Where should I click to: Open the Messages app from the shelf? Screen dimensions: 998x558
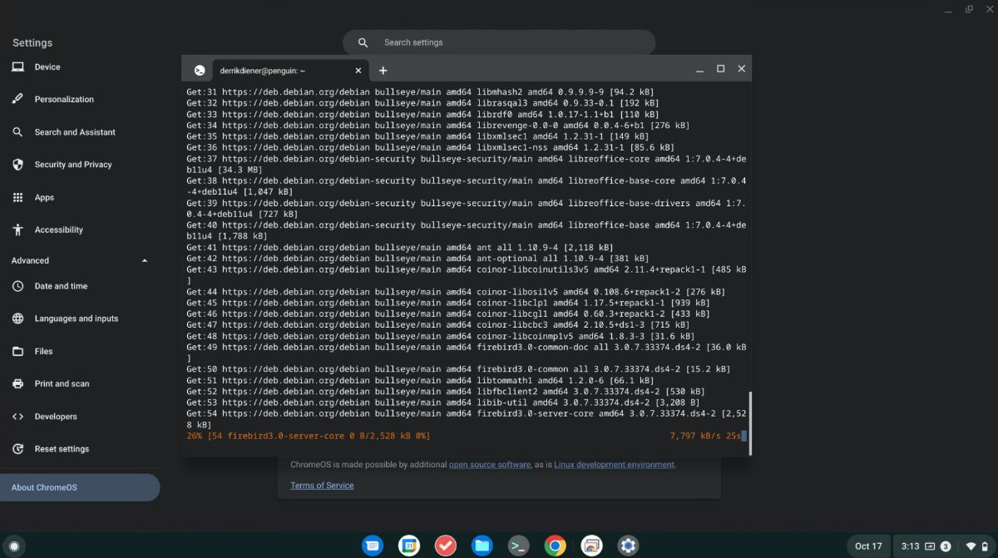(373, 546)
